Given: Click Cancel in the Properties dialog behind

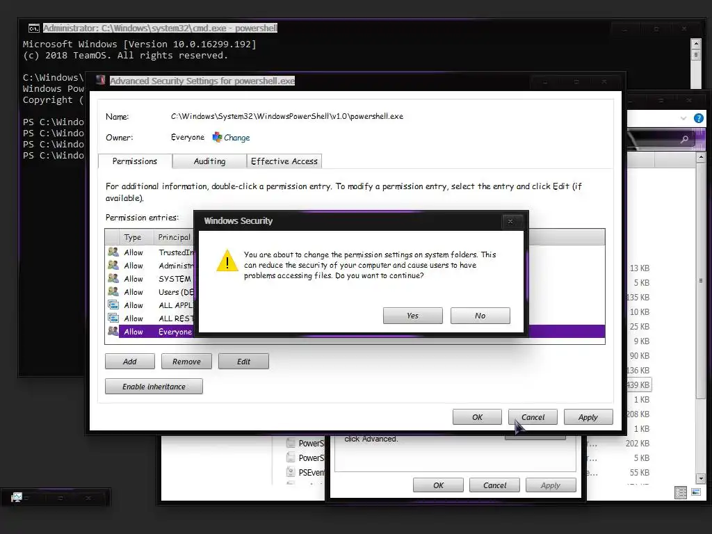Looking at the screenshot, I should tap(494, 485).
